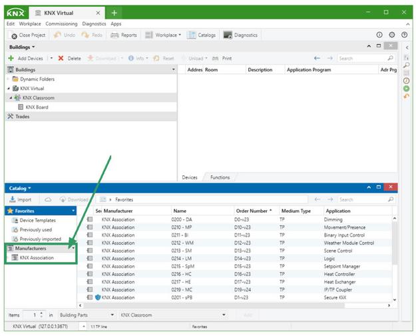
Task: Select KNX Association under Manufacturers
Action: [37, 257]
